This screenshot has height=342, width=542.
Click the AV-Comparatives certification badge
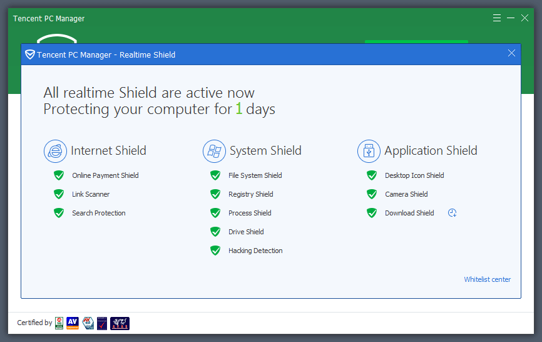pyautogui.click(x=73, y=323)
